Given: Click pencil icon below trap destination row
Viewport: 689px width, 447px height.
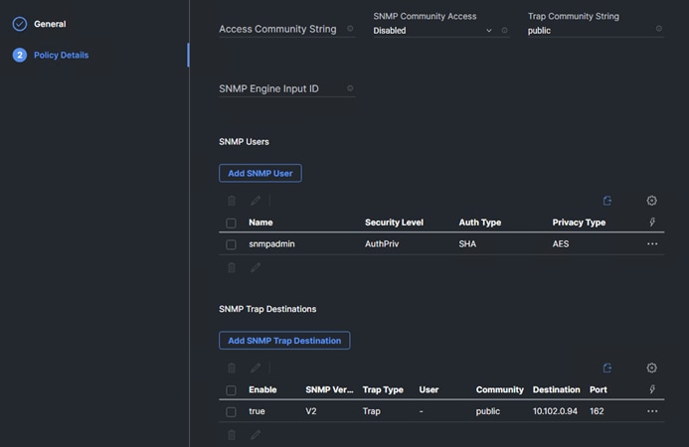Looking at the screenshot, I should click(256, 435).
